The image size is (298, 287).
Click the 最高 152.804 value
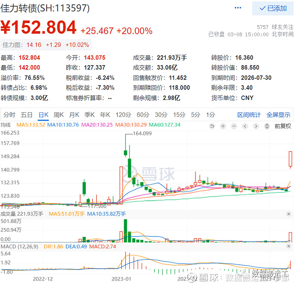click(29, 58)
